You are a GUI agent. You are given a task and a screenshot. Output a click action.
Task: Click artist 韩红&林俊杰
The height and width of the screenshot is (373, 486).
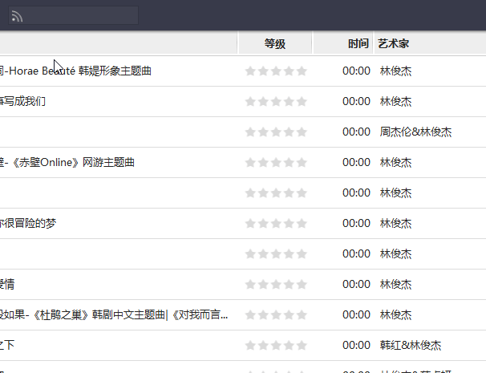pyautogui.click(x=411, y=346)
